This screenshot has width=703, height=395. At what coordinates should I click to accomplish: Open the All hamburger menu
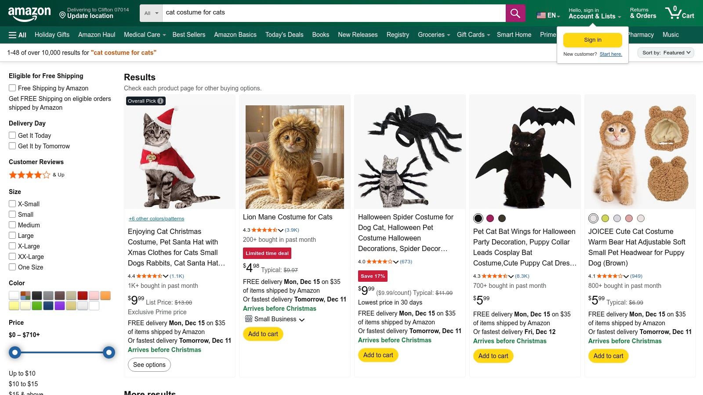[x=17, y=35]
